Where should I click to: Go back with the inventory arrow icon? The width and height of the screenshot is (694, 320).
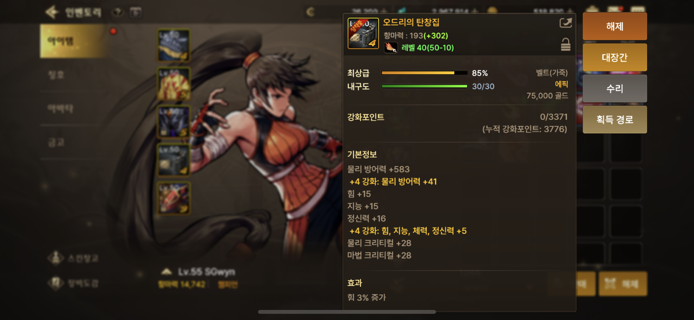coord(52,12)
